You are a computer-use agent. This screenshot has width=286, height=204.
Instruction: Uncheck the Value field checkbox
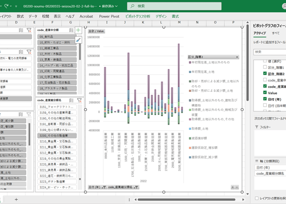(x=265, y=92)
